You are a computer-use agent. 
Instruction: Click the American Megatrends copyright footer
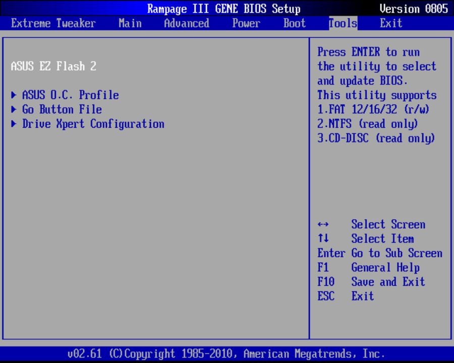click(226, 354)
